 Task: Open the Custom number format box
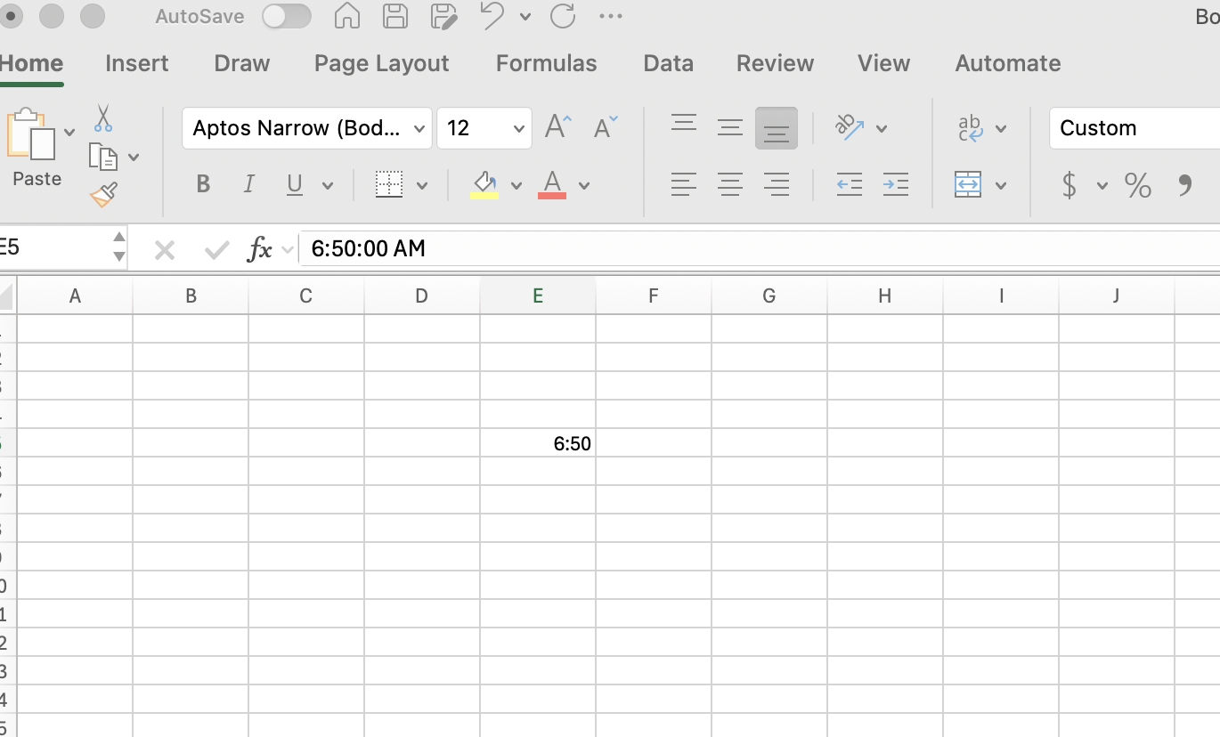tap(1135, 128)
